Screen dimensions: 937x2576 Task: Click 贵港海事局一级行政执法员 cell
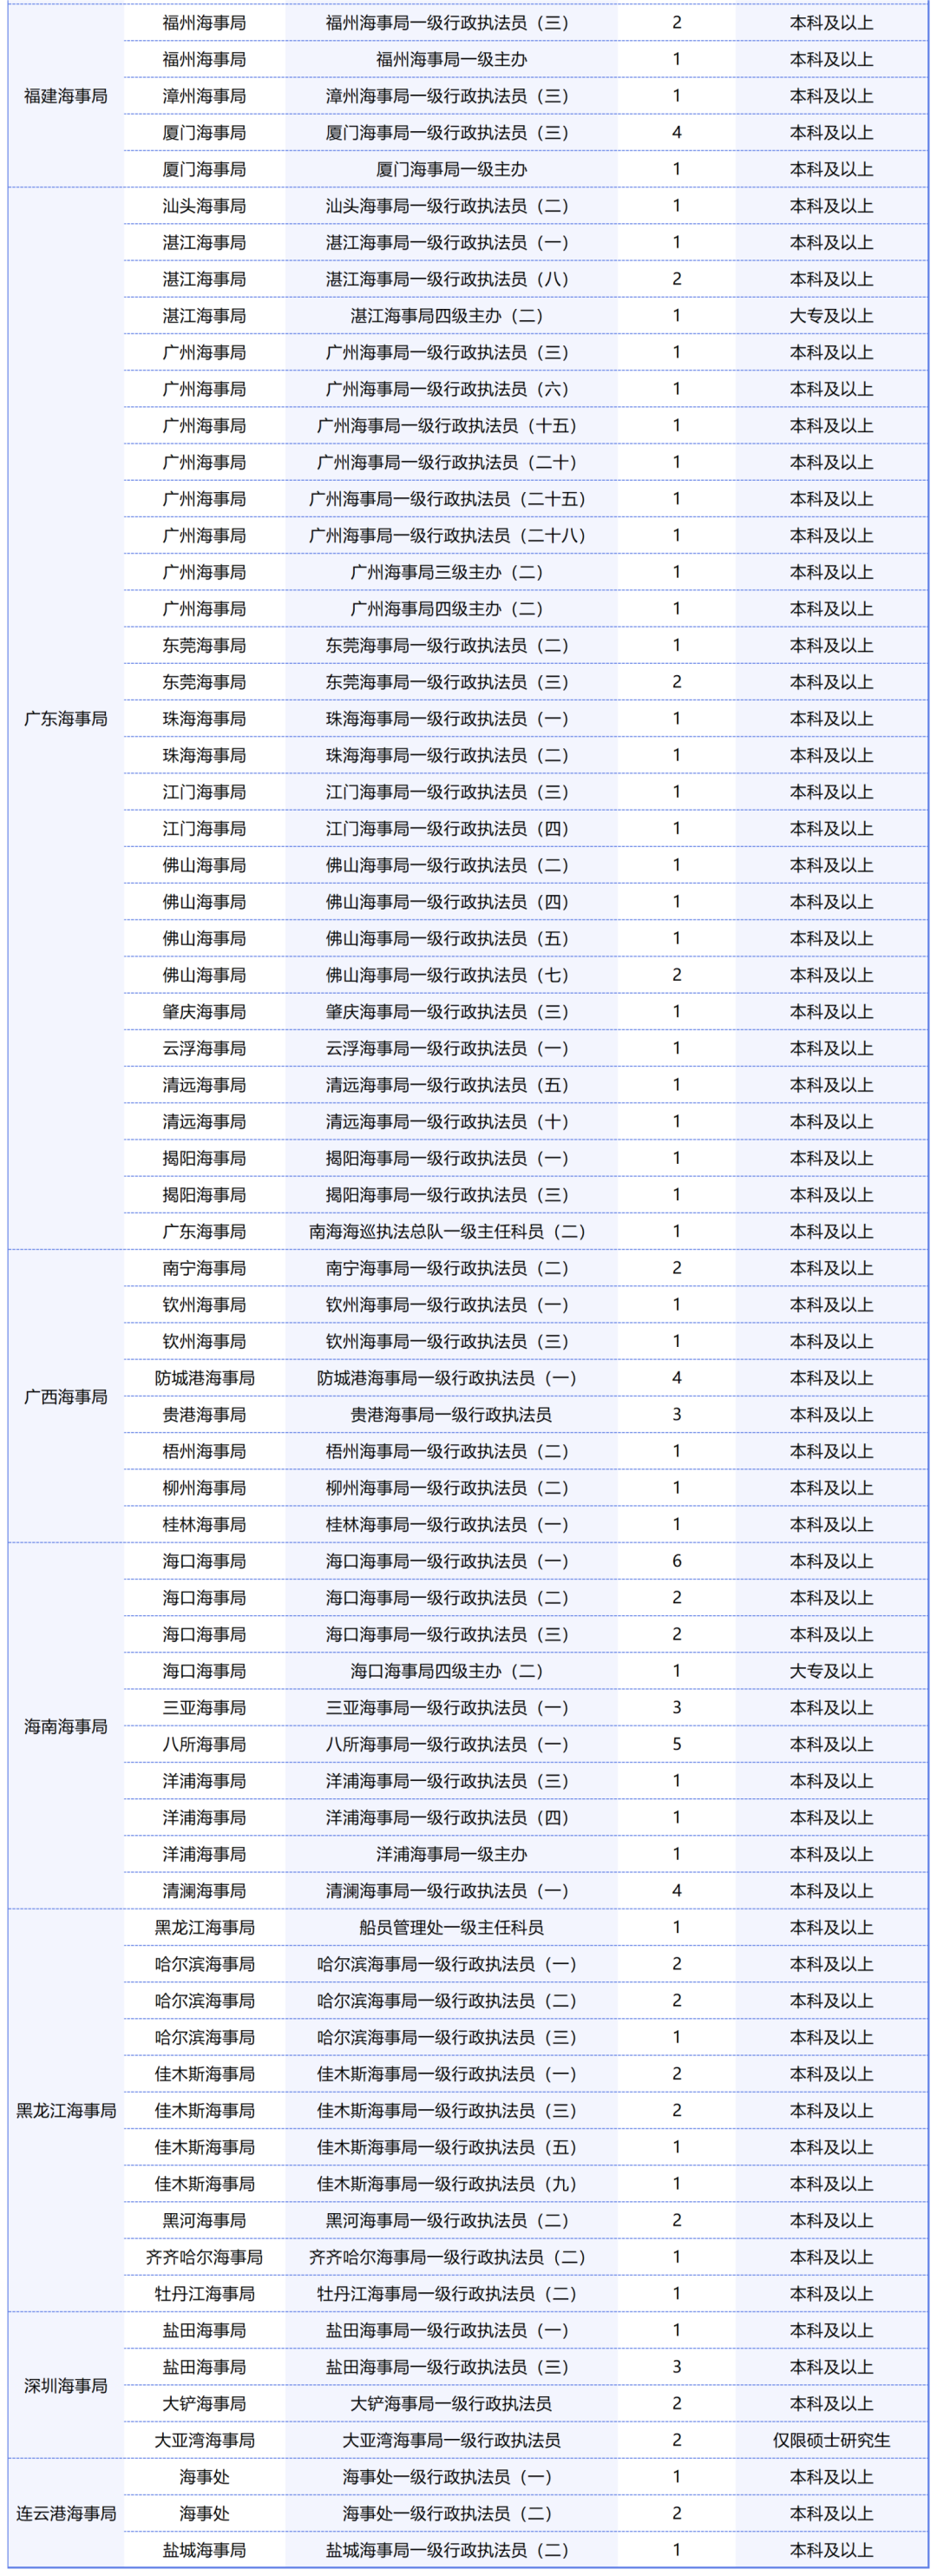pos(451,1414)
